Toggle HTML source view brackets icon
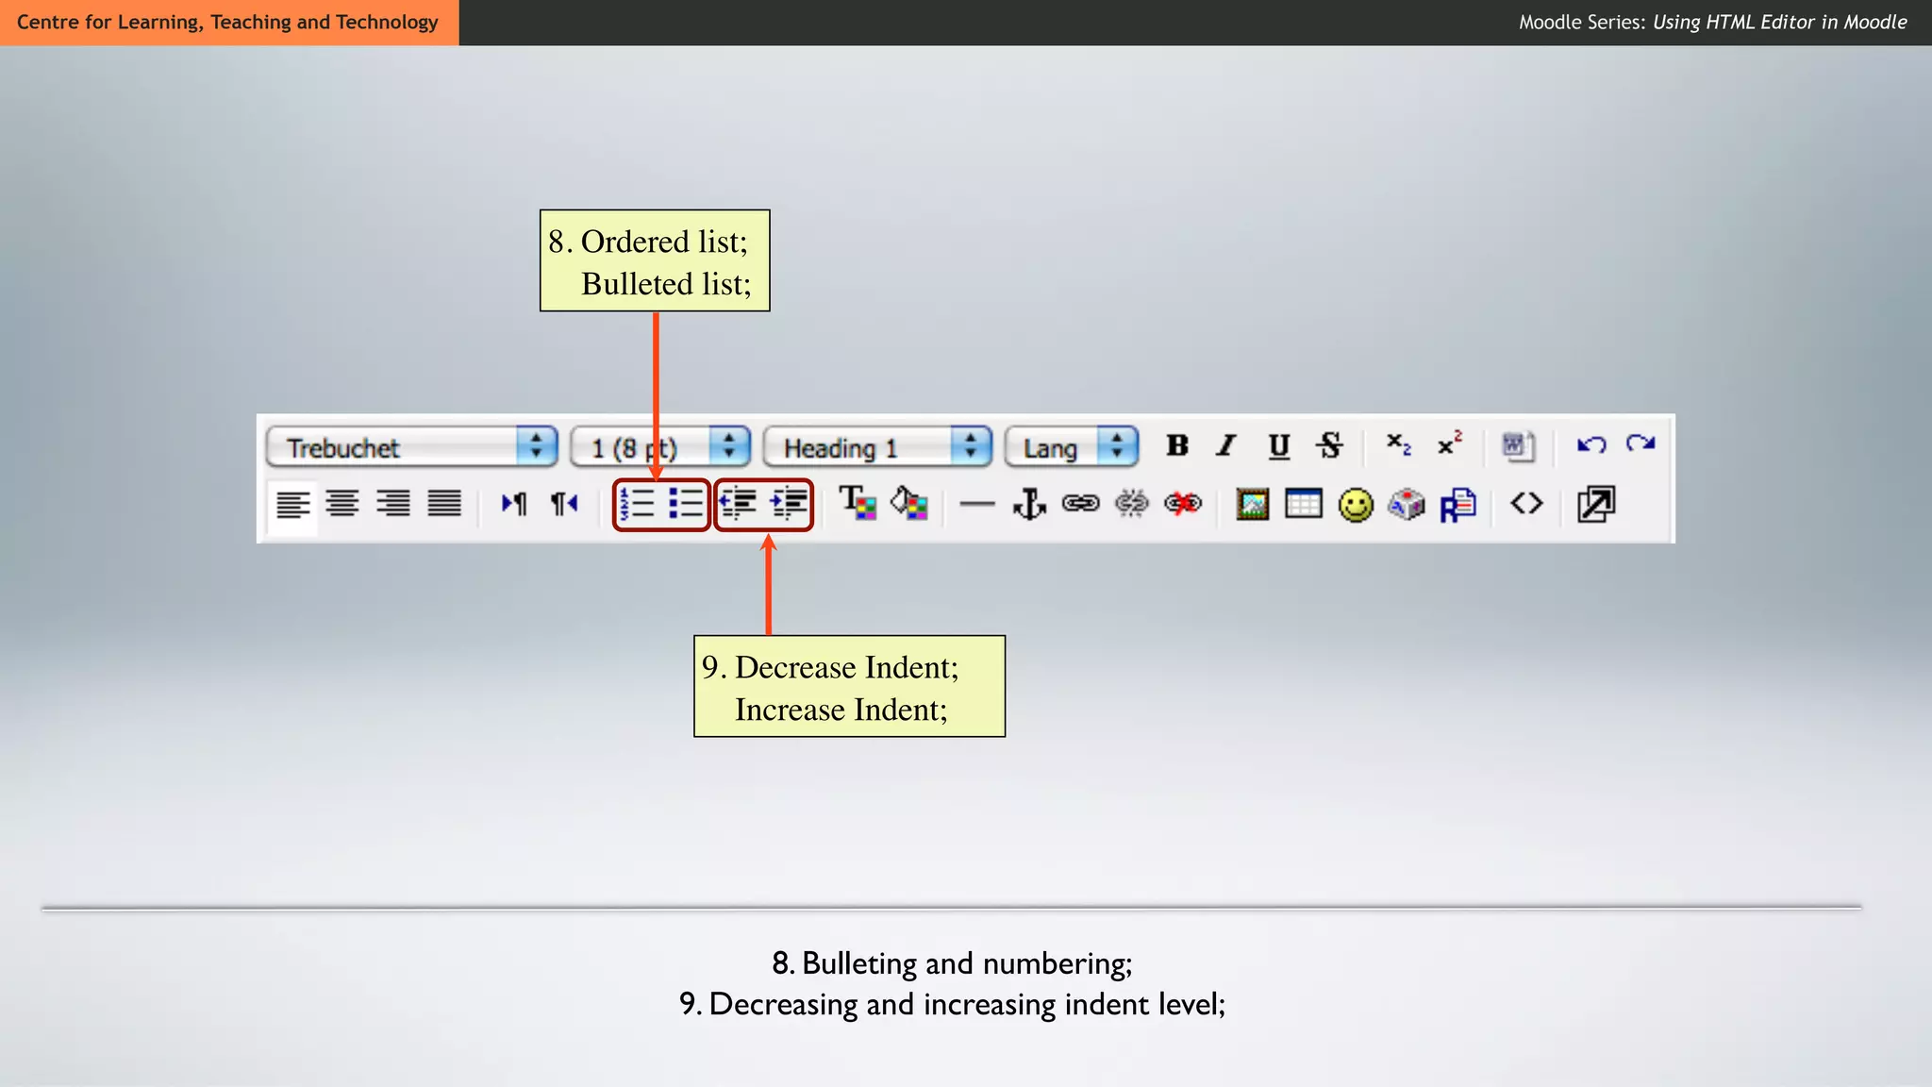 (x=1526, y=504)
